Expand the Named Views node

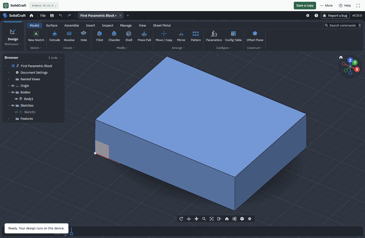(x=9, y=79)
